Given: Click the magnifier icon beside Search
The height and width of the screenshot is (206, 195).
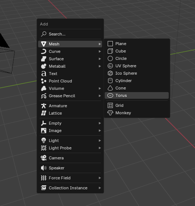Looking at the screenshot, I should [44, 34].
